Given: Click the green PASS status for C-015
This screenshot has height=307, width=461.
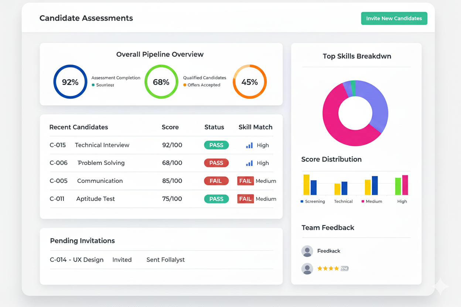Looking at the screenshot, I should [x=216, y=145].
